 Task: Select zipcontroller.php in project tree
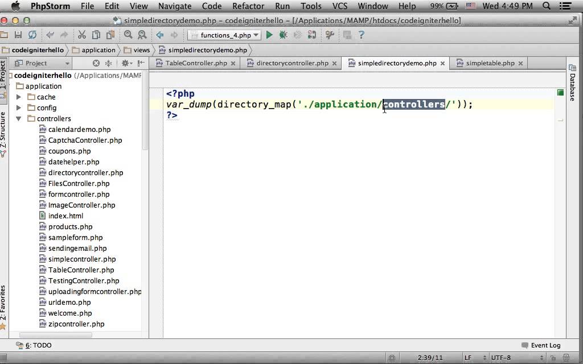76,324
